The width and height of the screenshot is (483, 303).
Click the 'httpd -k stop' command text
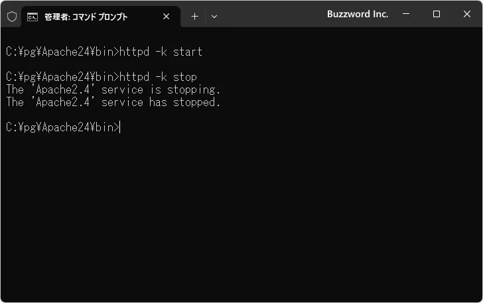pyautogui.click(x=158, y=77)
